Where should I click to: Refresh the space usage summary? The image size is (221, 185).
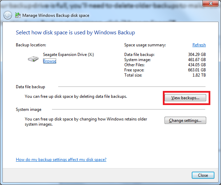coord(199,45)
